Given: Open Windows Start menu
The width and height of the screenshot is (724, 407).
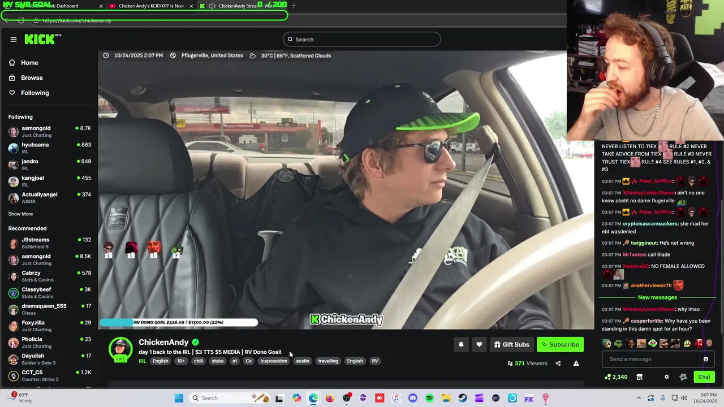Looking at the screenshot, I should tap(179, 398).
